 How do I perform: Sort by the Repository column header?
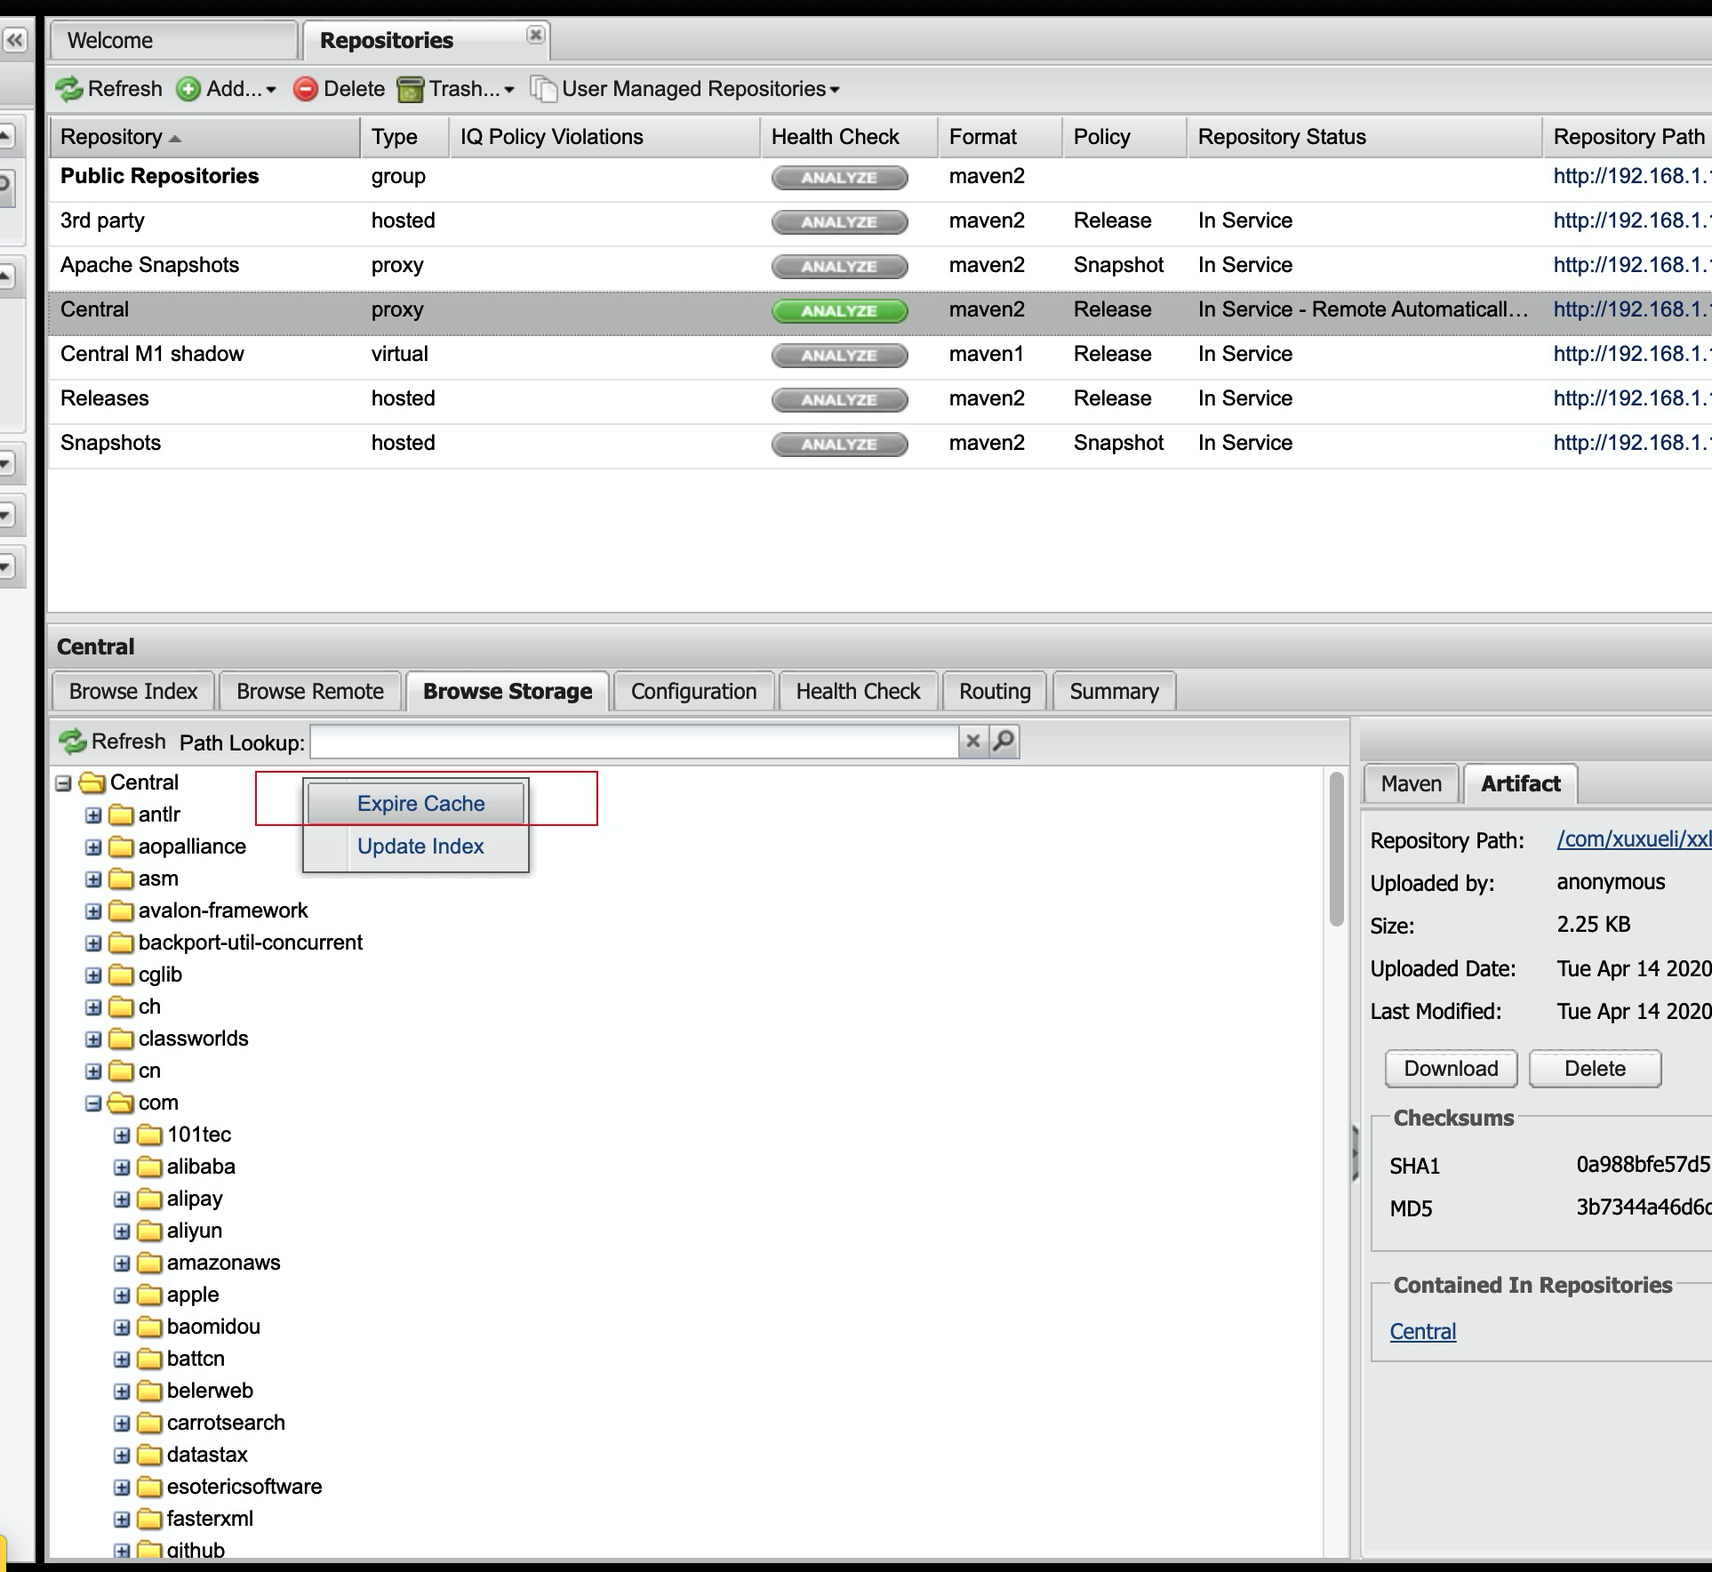(112, 137)
